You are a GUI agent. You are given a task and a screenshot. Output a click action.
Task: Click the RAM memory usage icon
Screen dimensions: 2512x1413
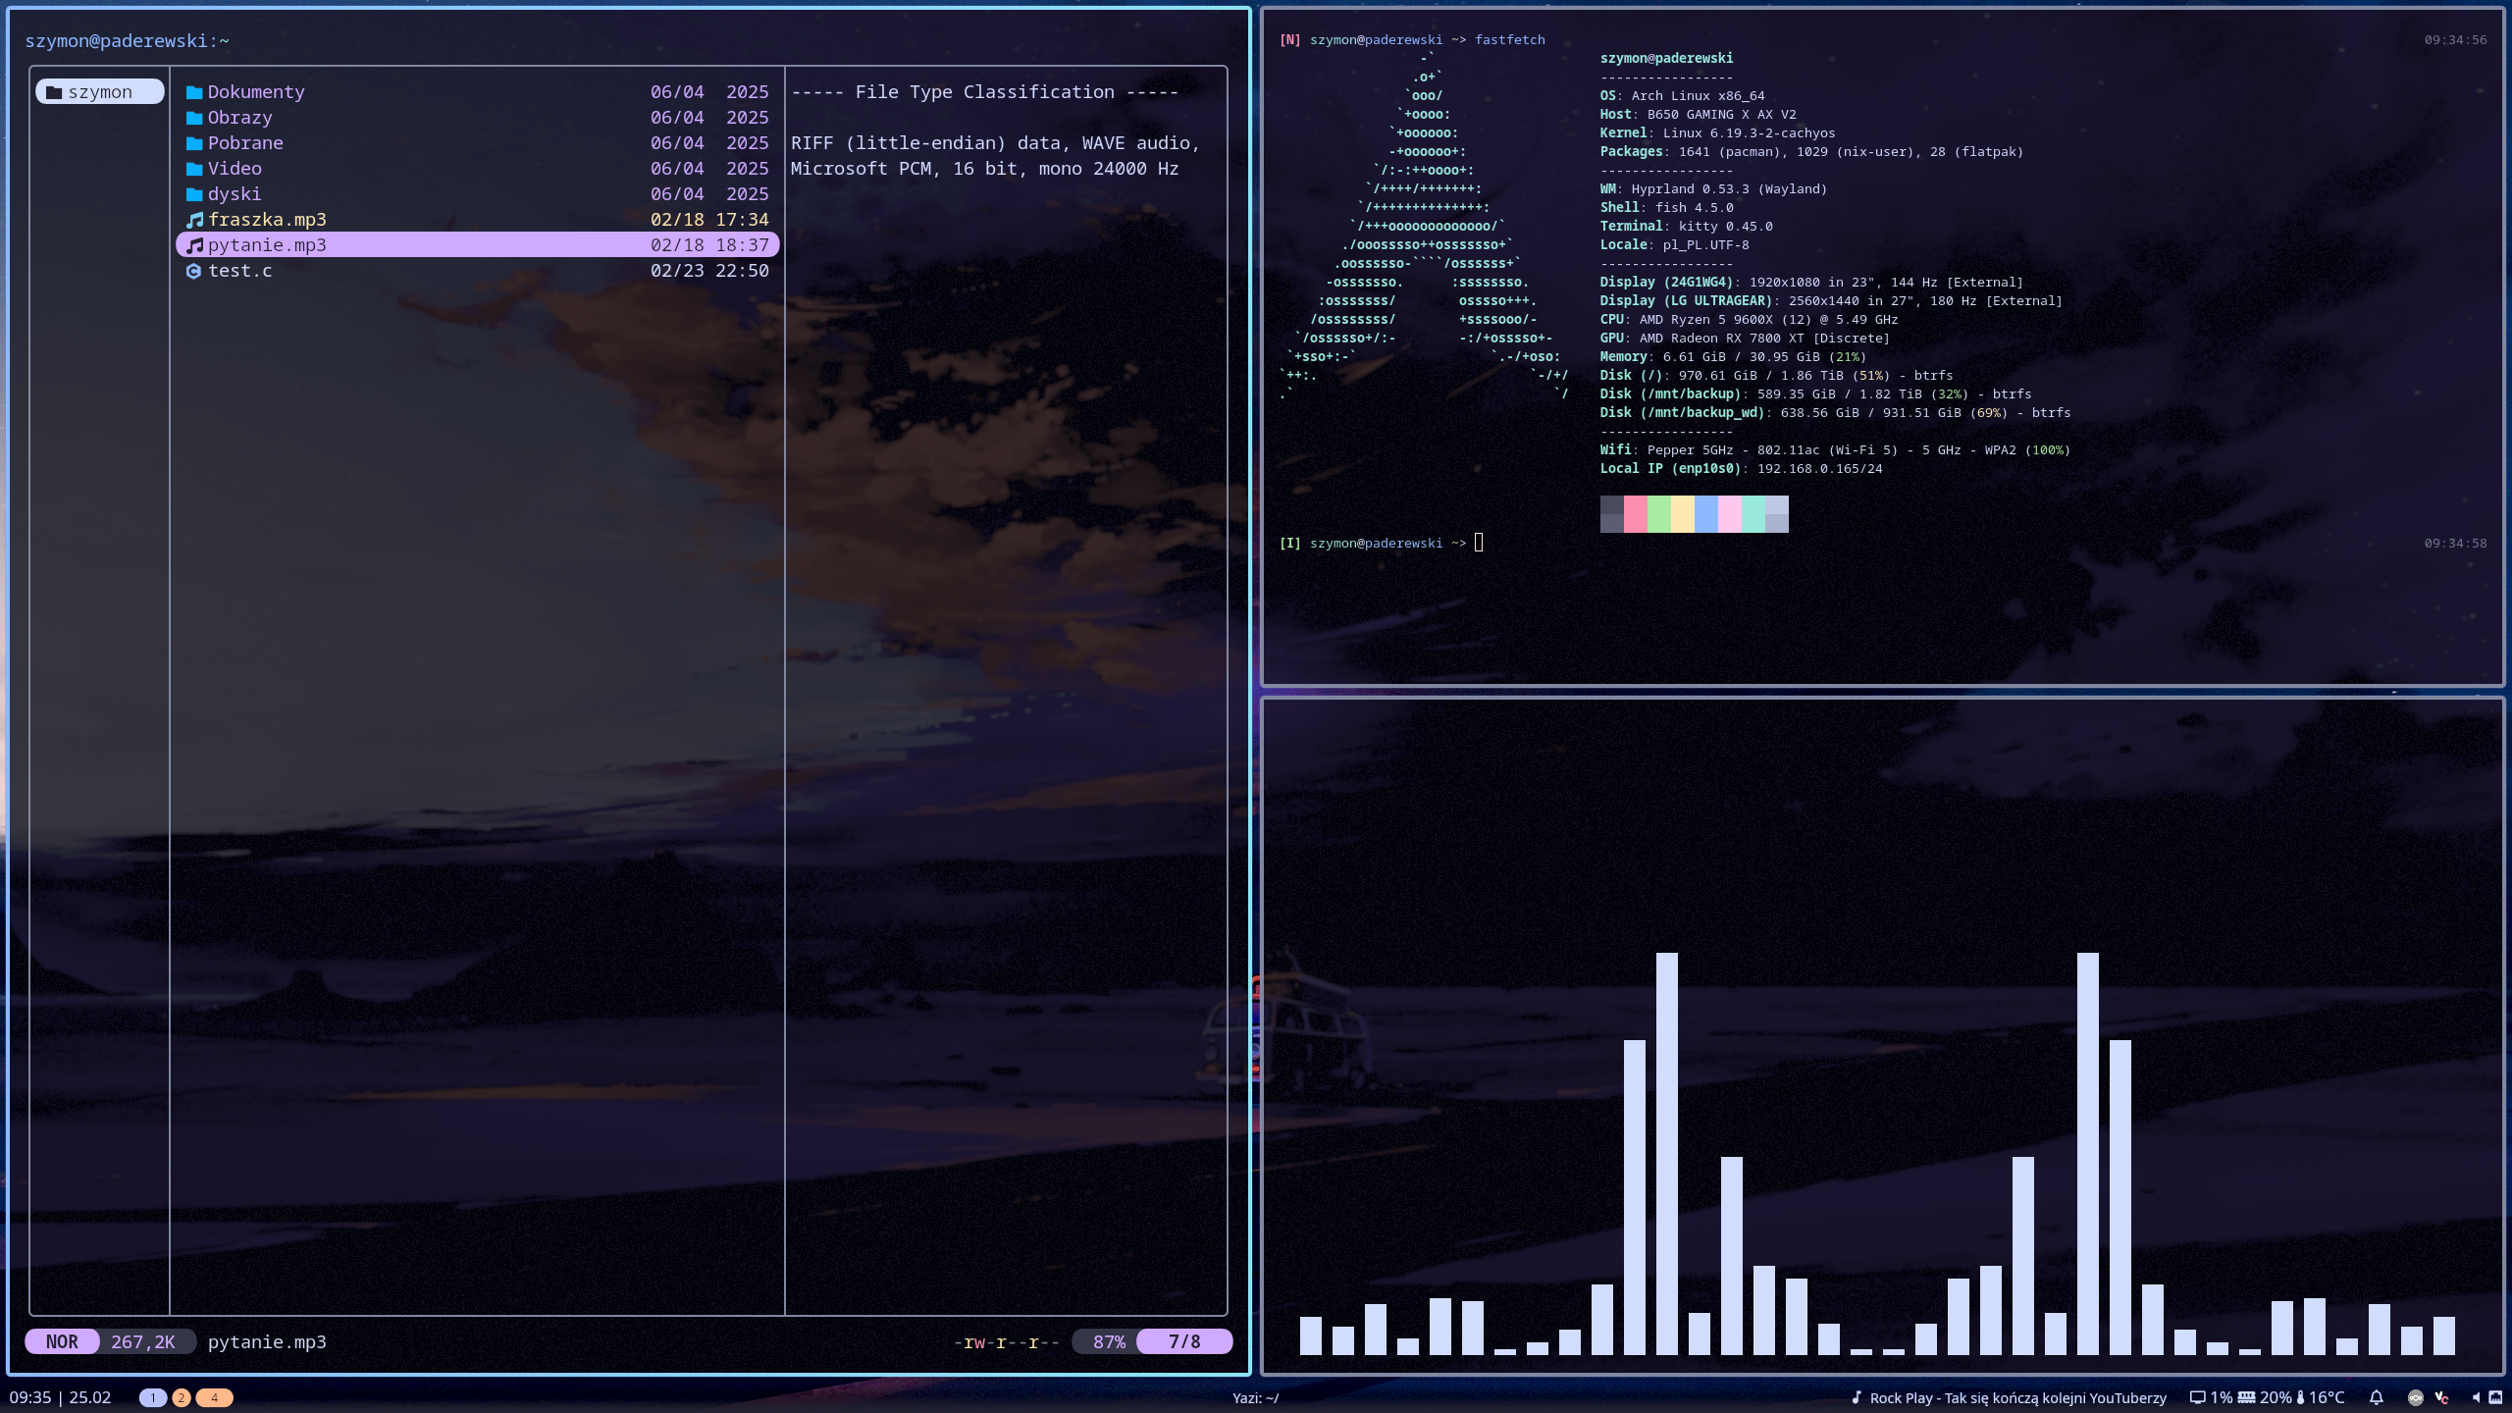pos(2246,1397)
